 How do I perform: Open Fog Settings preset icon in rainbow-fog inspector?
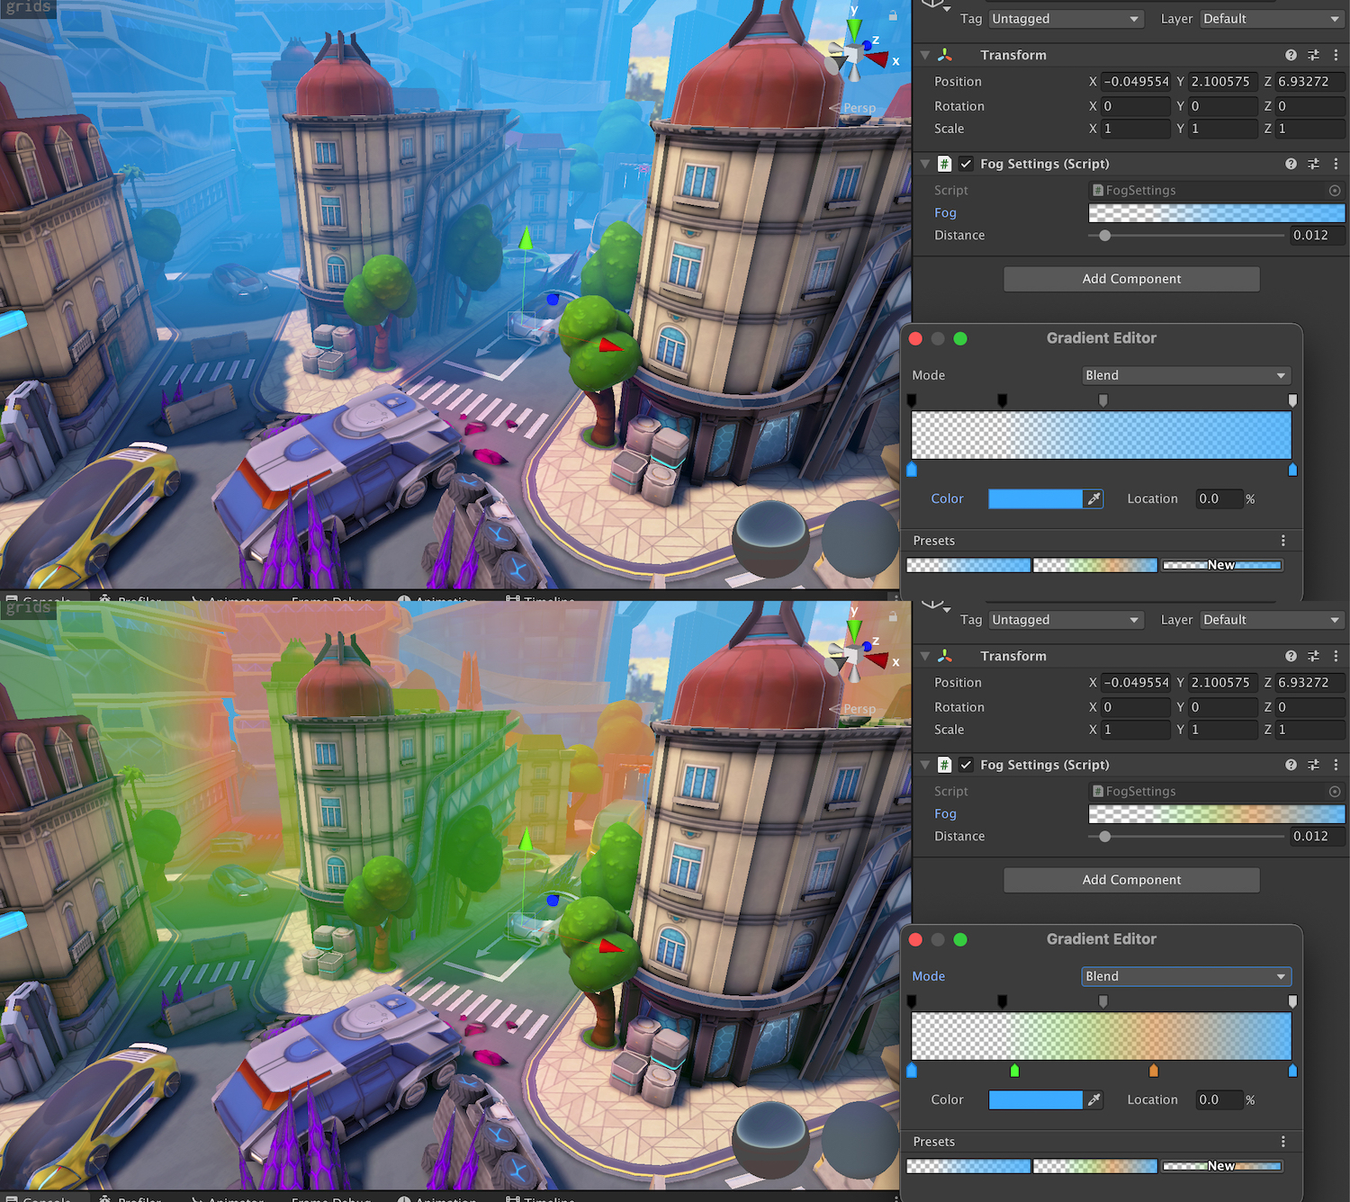pos(1313,765)
